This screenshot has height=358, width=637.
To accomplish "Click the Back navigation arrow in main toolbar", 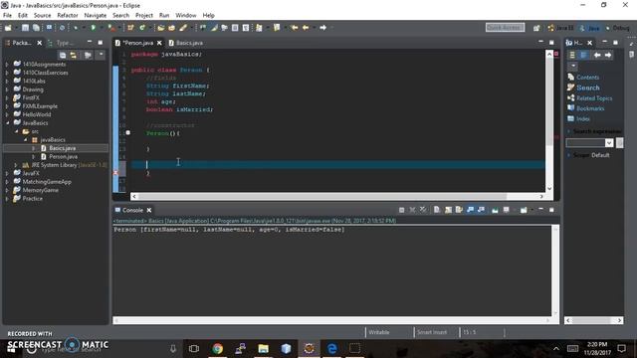I will (x=306, y=28).
